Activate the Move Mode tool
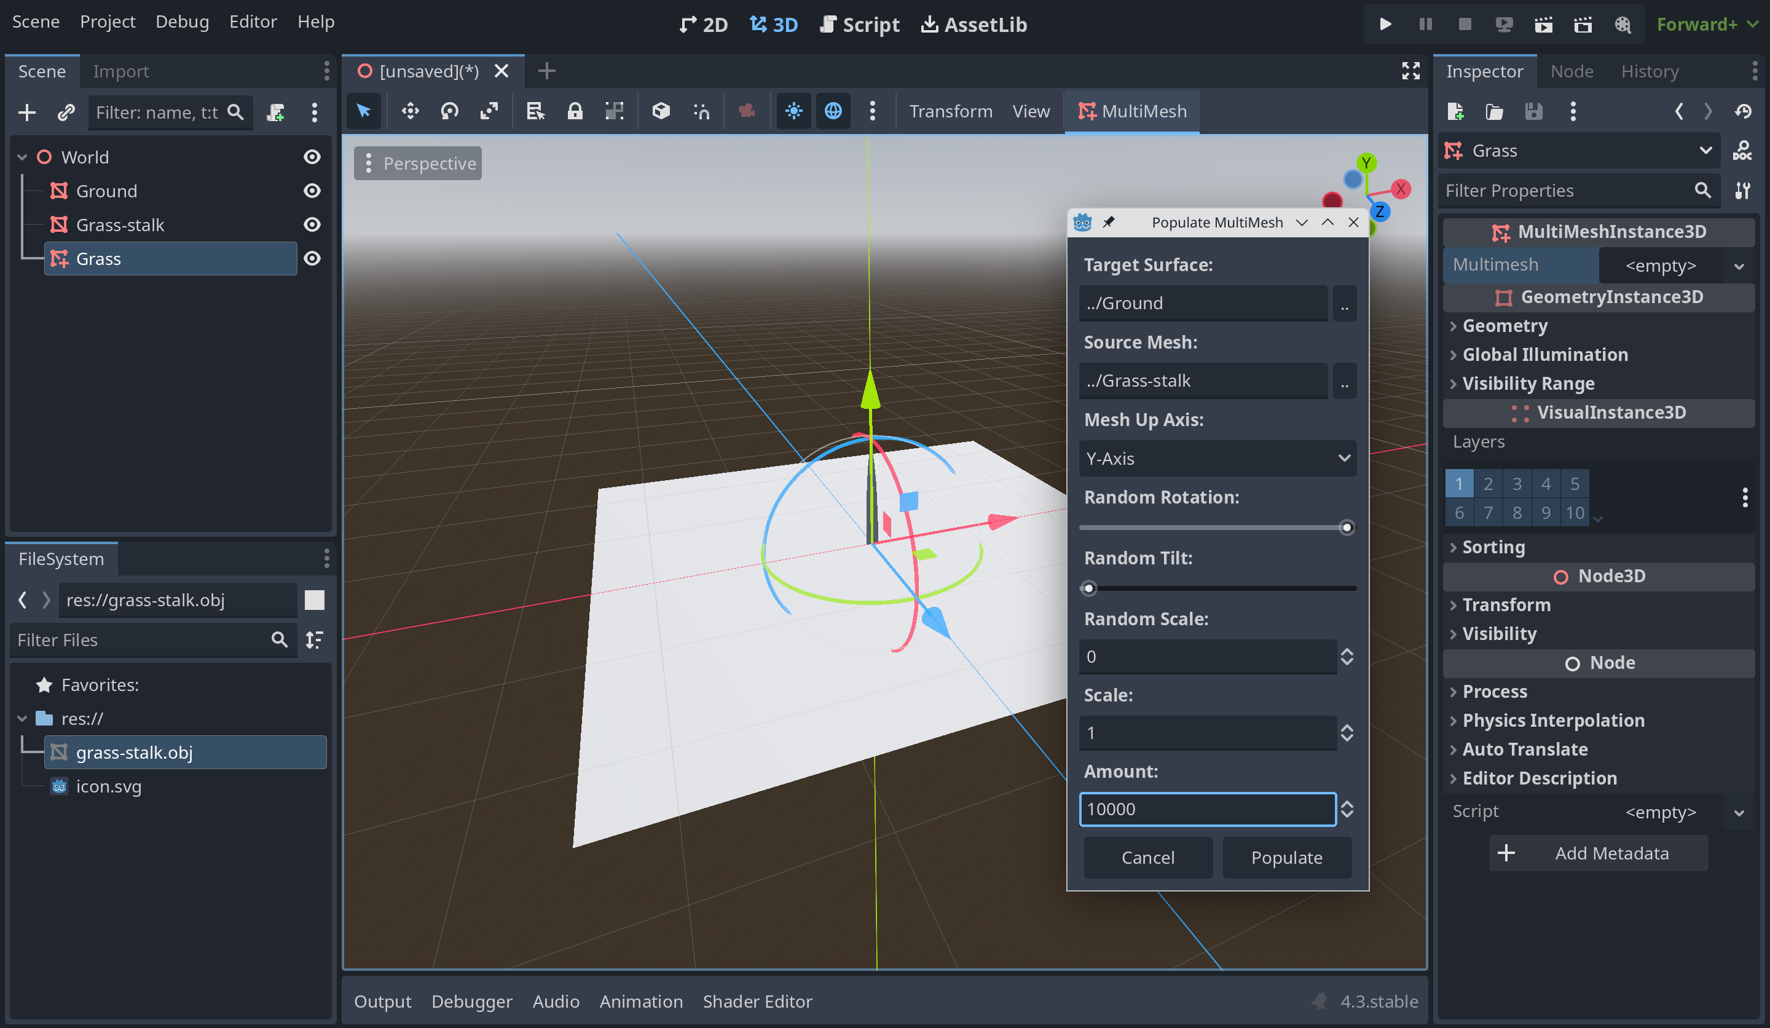The image size is (1770, 1028). pyautogui.click(x=410, y=111)
